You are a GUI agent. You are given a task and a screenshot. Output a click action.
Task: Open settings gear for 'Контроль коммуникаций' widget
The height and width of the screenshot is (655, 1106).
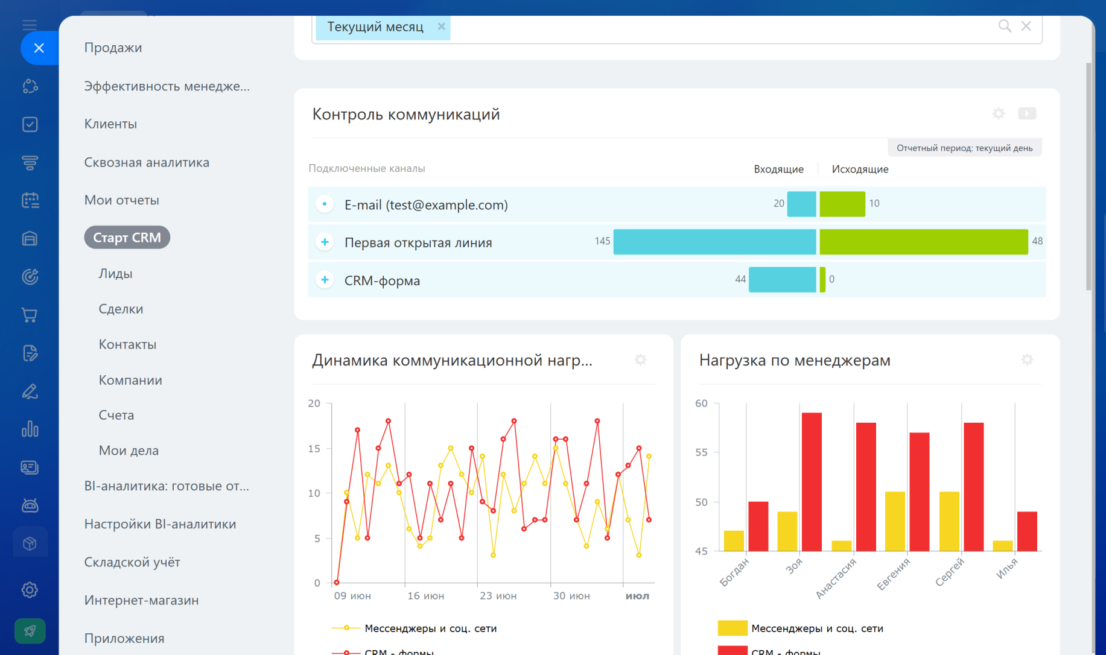click(999, 113)
